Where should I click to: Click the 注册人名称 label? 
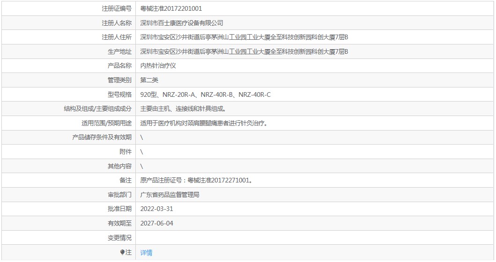[117, 23]
